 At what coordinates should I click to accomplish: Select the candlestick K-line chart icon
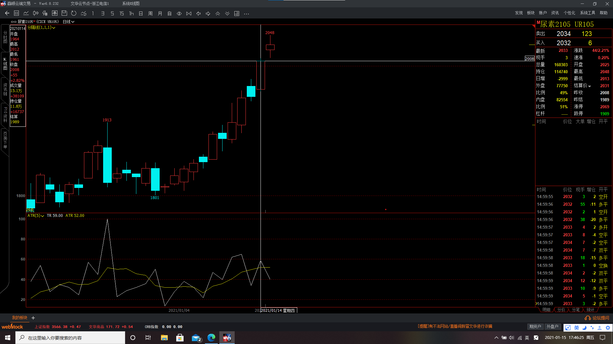(36, 13)
